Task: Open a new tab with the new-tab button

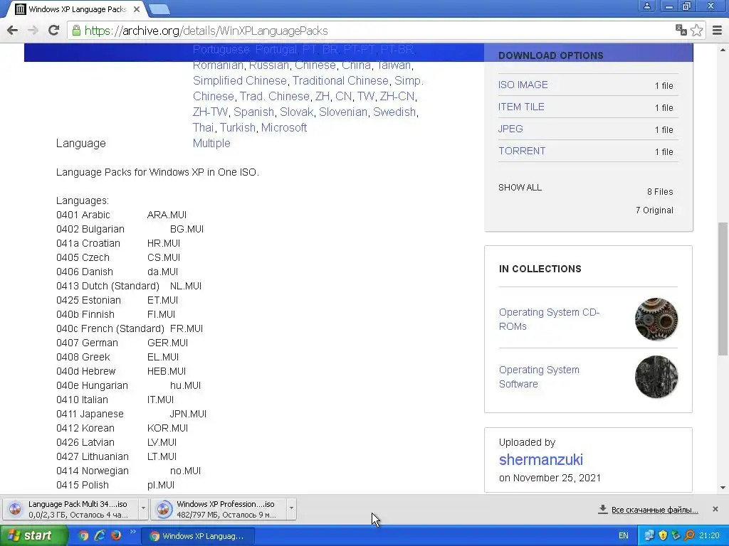Action: point(159,9)
